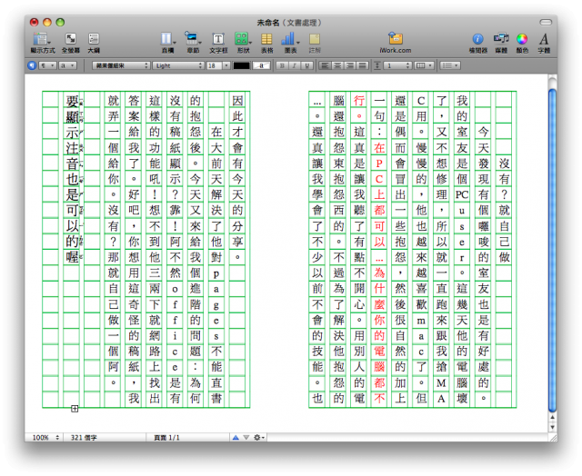Click the 321 個字 word count
The width and height of the screenshot is (582, 476).
(x=84, y=438)
